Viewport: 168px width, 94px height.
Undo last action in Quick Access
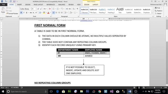coord(6,1)
